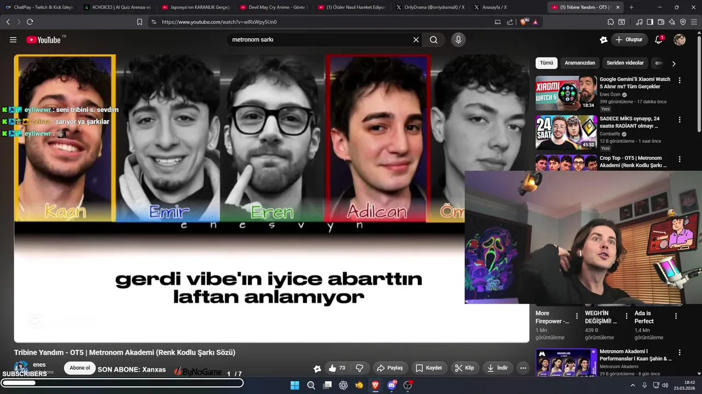Open the Brave Rewards triangle icon
The image size is (702, 394).
pyautogui.click(x=535, y=22)
